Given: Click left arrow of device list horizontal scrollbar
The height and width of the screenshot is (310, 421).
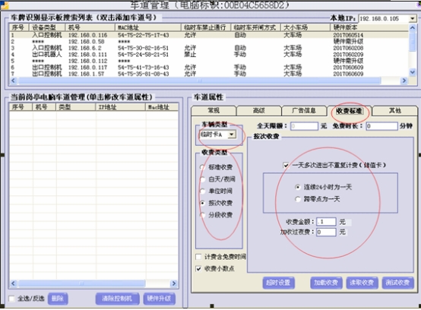Looking at the screenshot, I should (x=14, y=81).
